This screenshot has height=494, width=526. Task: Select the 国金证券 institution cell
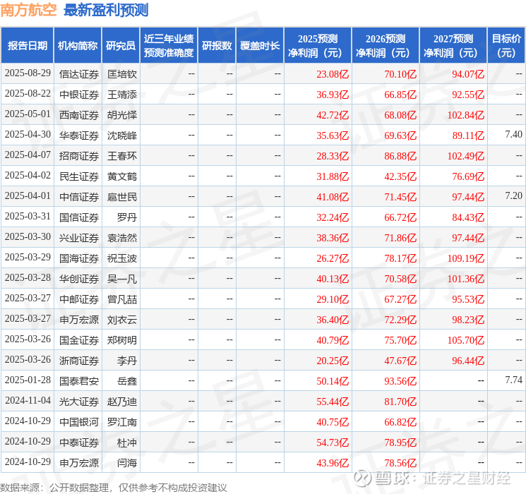[x=79, y=339]
